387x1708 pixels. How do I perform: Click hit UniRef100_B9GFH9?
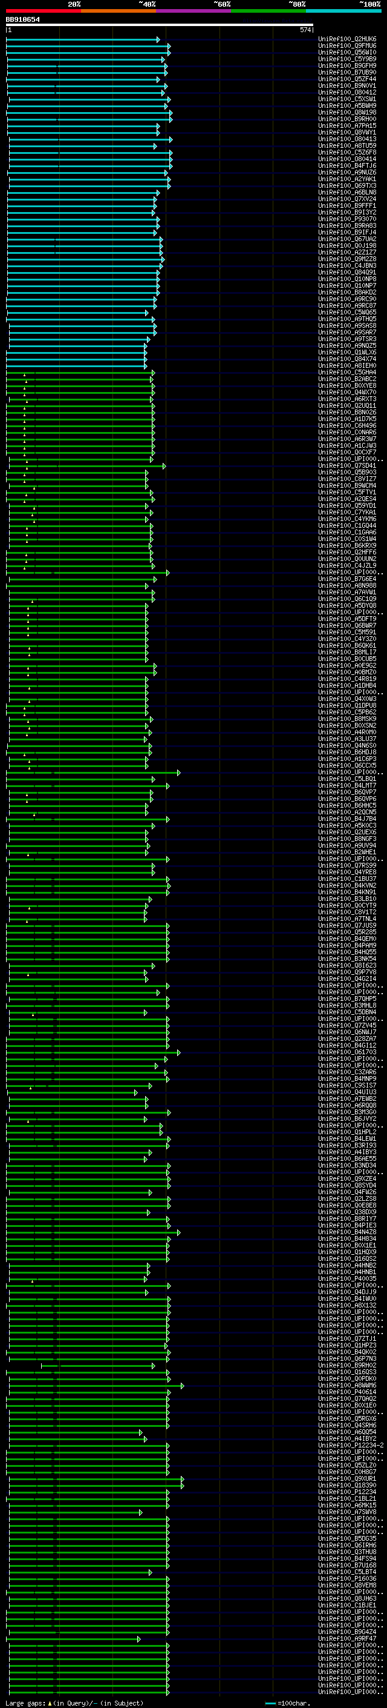pyautogui.click(x=347, y=65)
